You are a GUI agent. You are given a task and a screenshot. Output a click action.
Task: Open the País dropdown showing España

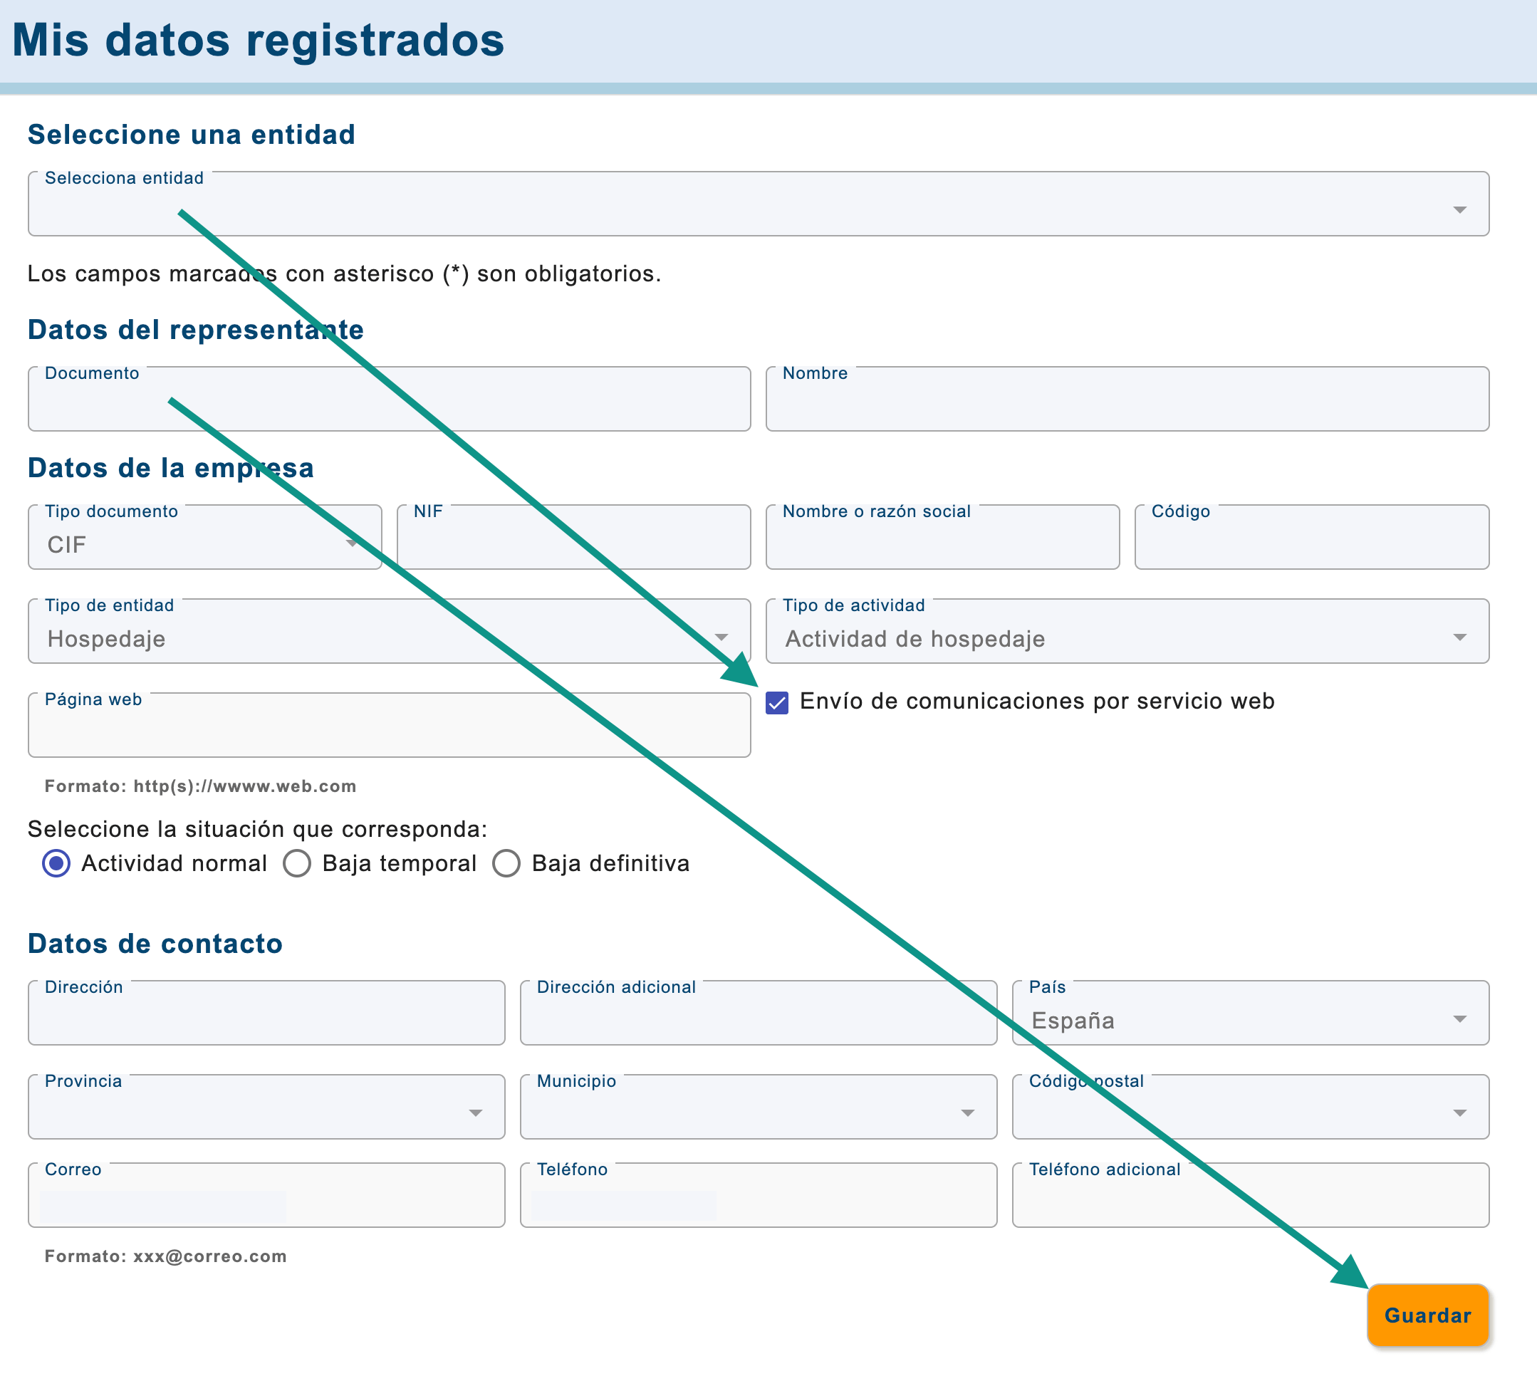1251,1013
